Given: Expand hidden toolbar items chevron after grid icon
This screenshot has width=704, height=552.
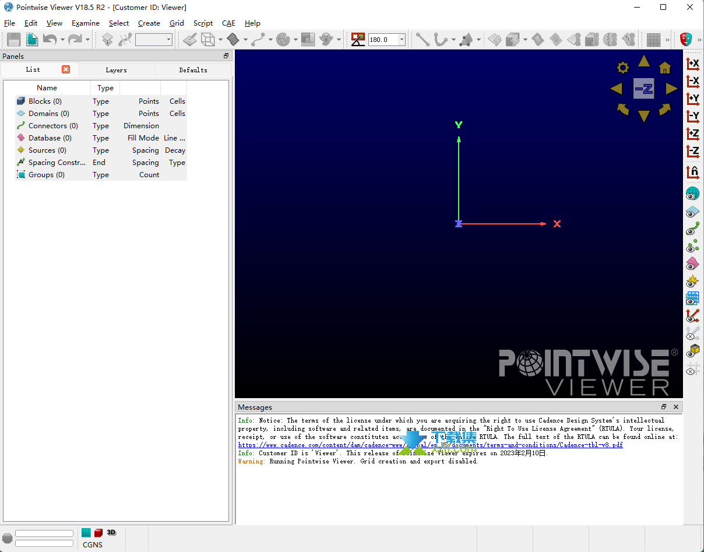Looking at the screenshot, I should (x=667, y=40).
